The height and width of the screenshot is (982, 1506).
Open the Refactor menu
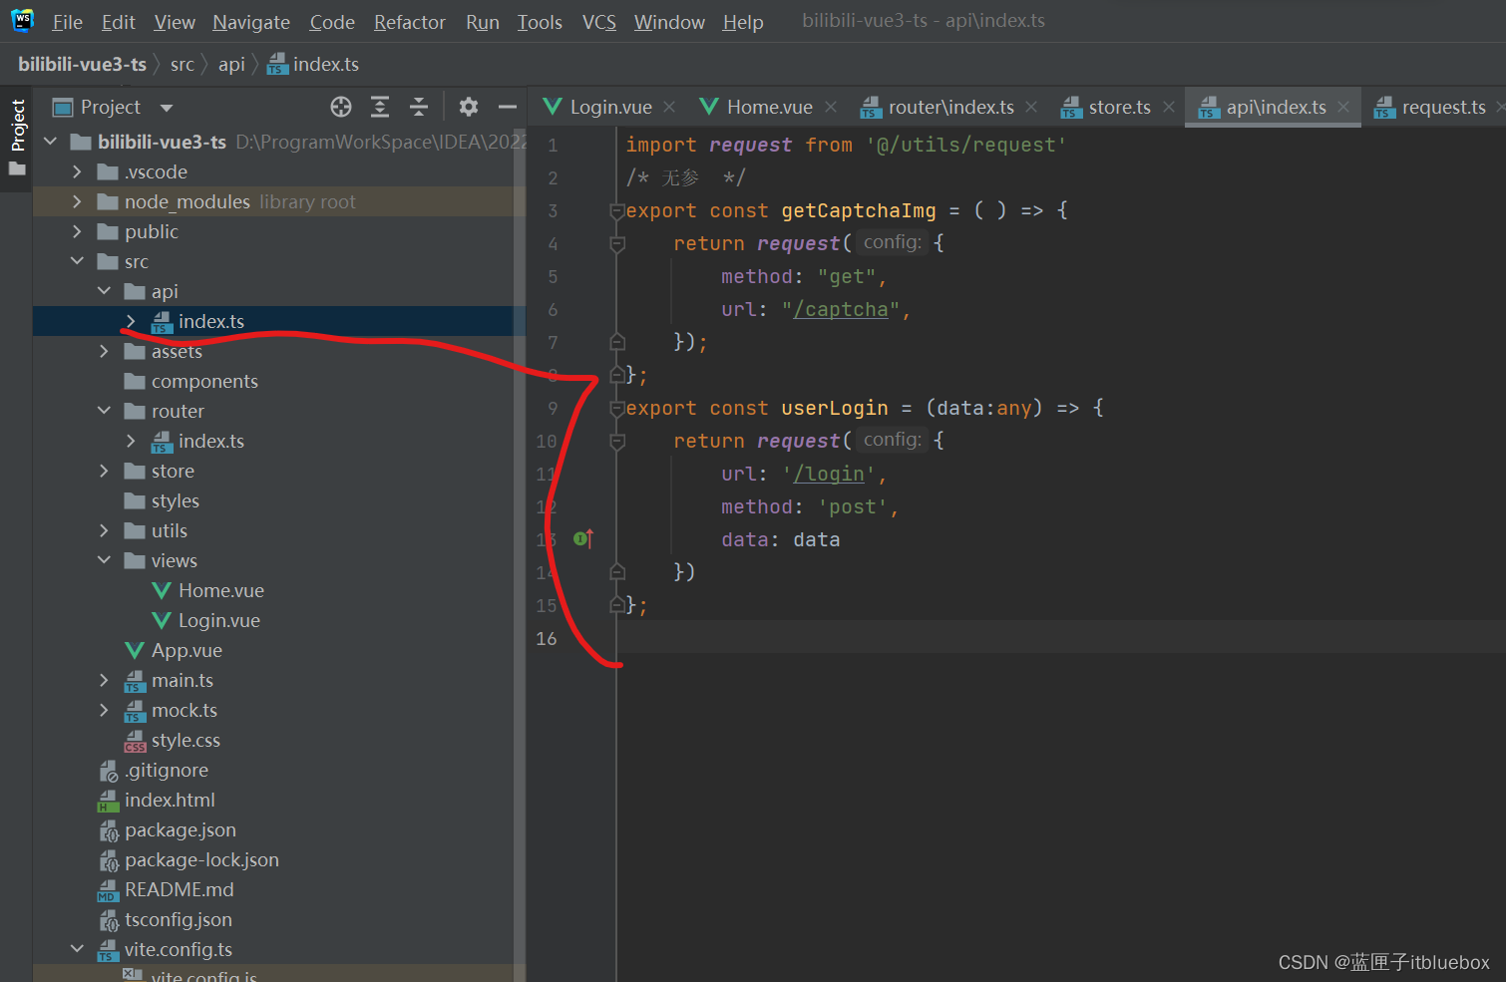point(409,22)
